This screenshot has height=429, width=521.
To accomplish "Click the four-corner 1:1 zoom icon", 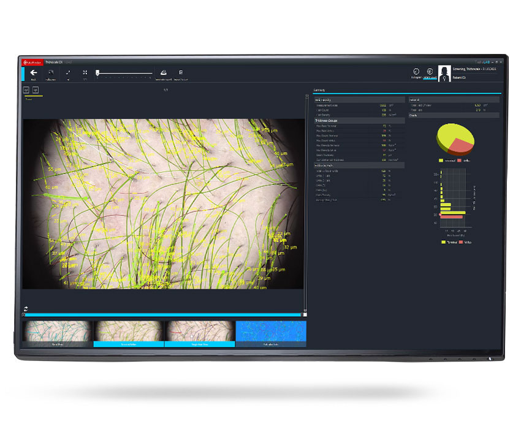I will pos(85,72).
